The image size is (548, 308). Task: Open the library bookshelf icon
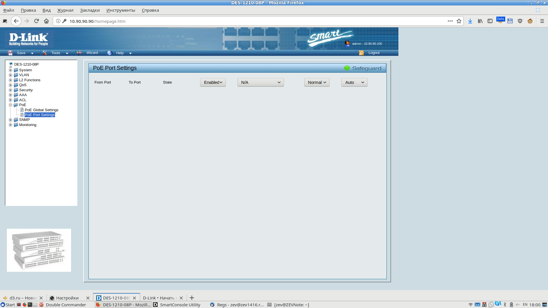click(480, 21)
